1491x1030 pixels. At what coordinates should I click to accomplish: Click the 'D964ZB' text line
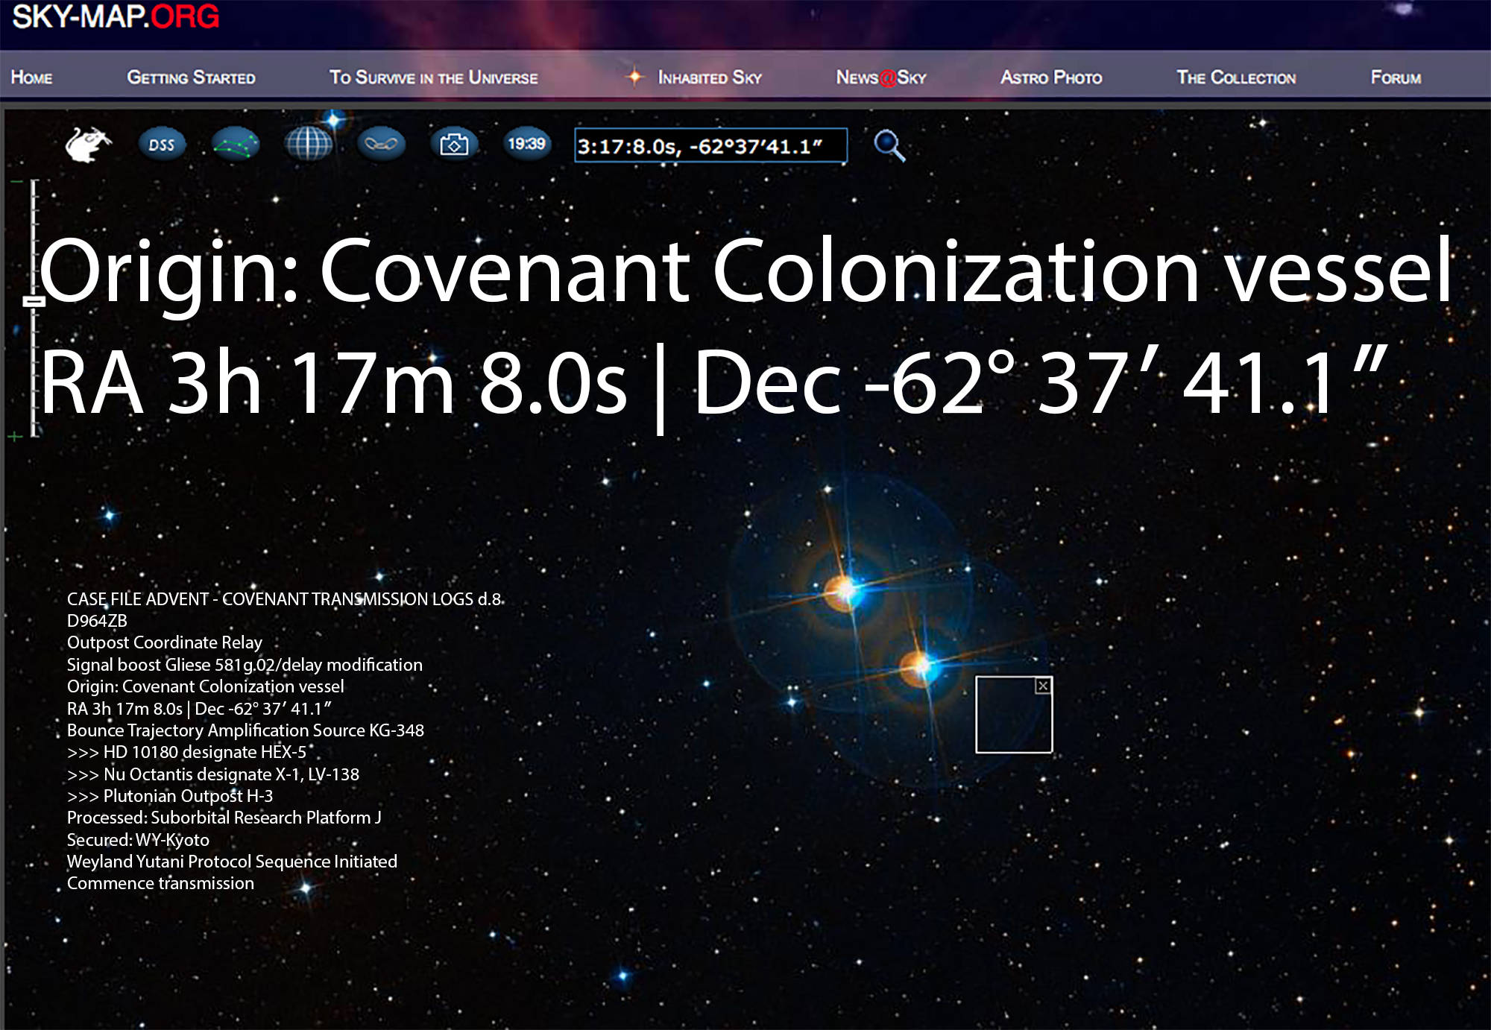coord(97,621)
